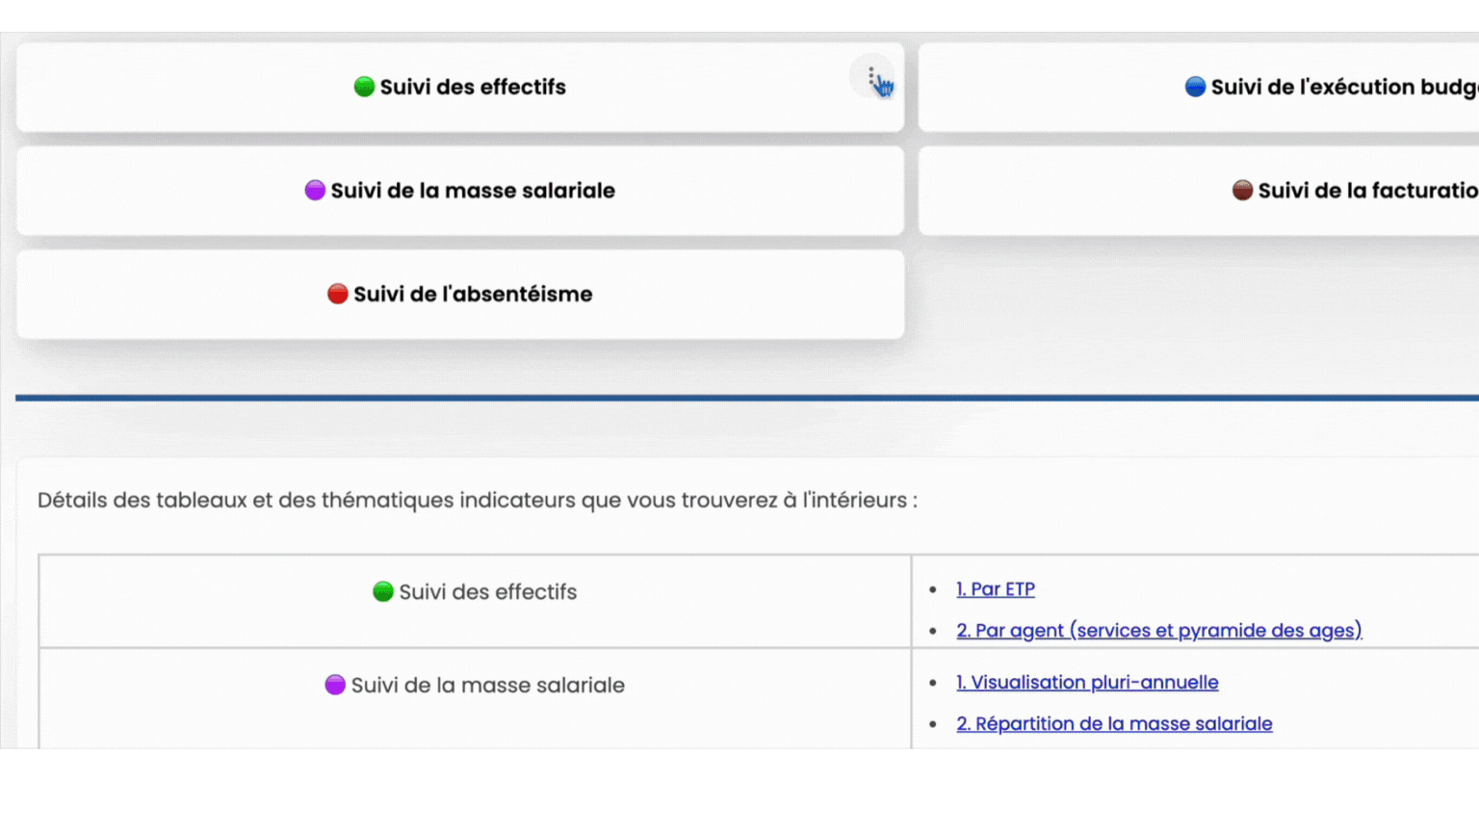Open '2. Répartition de la masse salariale' link
The width and height of the screenshot is (1479, 832).
point(1114,723)
